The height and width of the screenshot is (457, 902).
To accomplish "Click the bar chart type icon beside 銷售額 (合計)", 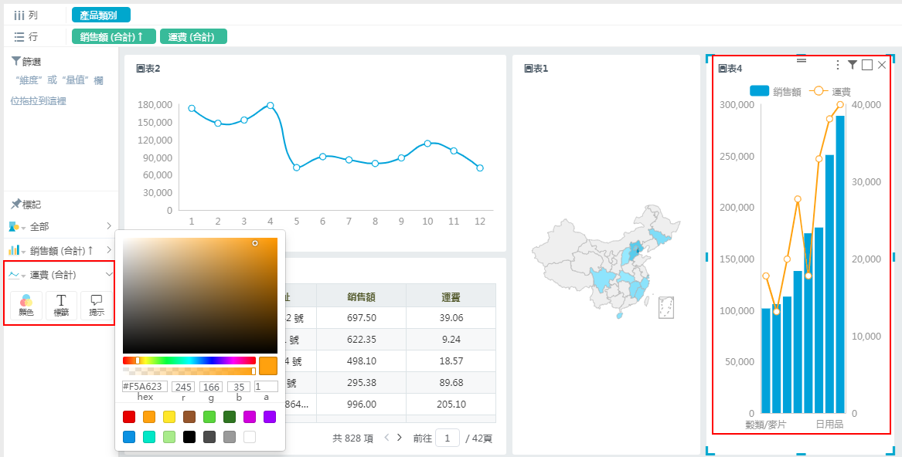I will [x=14, y=250].
